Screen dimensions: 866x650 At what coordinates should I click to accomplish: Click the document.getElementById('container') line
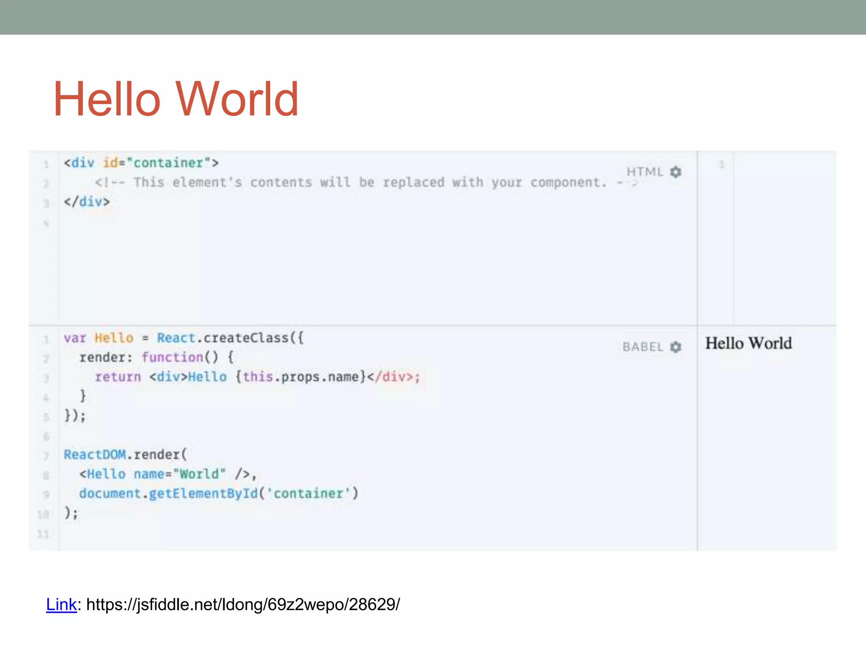coord(219,493)
